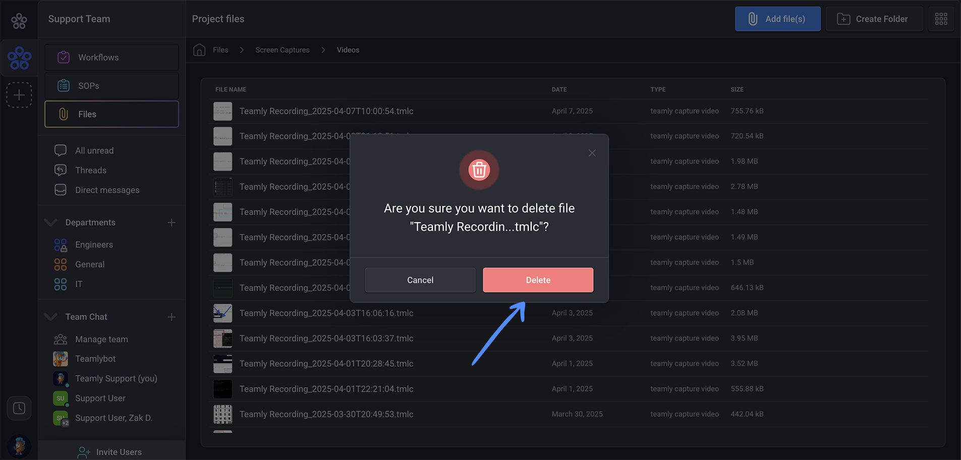The image size is (961, 460).
Task: Click the All unread chat bubble icon
Action: point(61,150)
